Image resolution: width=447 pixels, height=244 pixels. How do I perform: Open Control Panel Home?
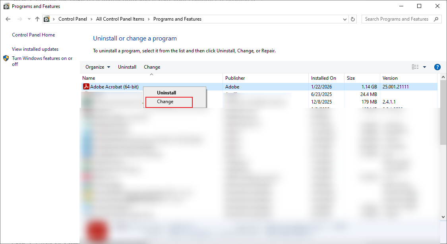pyautogui.click(x=33, y=35)
